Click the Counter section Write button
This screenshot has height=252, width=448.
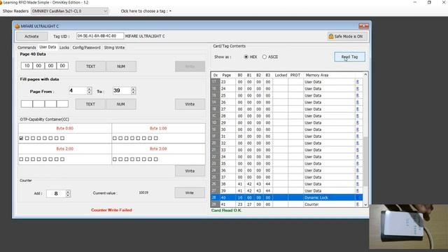coord(190,193)
